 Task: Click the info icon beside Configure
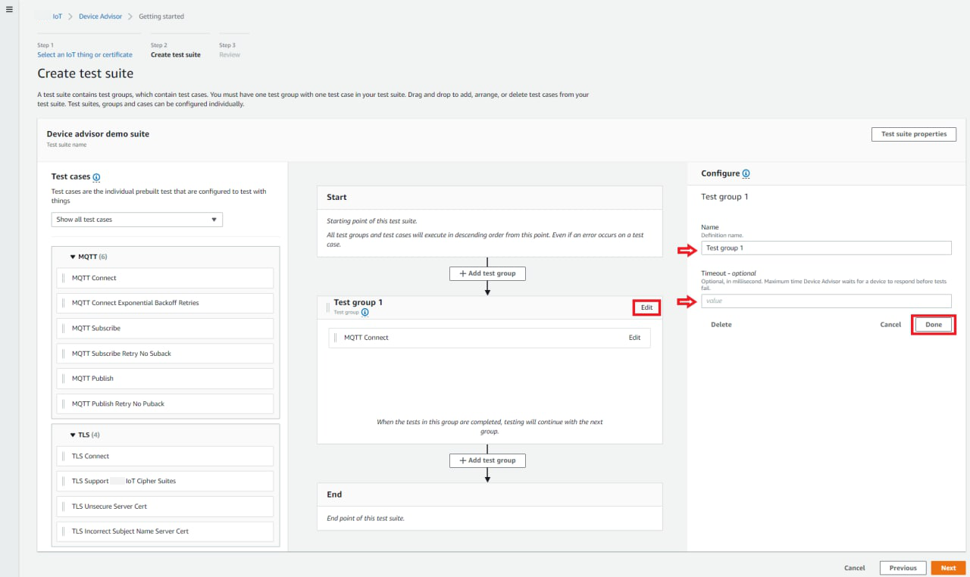(x=746, y=173)
